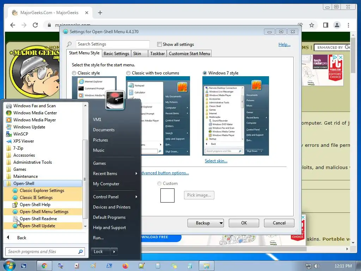Open Backup dropdown button
This screenshot has height=271, width=361.
206,223
